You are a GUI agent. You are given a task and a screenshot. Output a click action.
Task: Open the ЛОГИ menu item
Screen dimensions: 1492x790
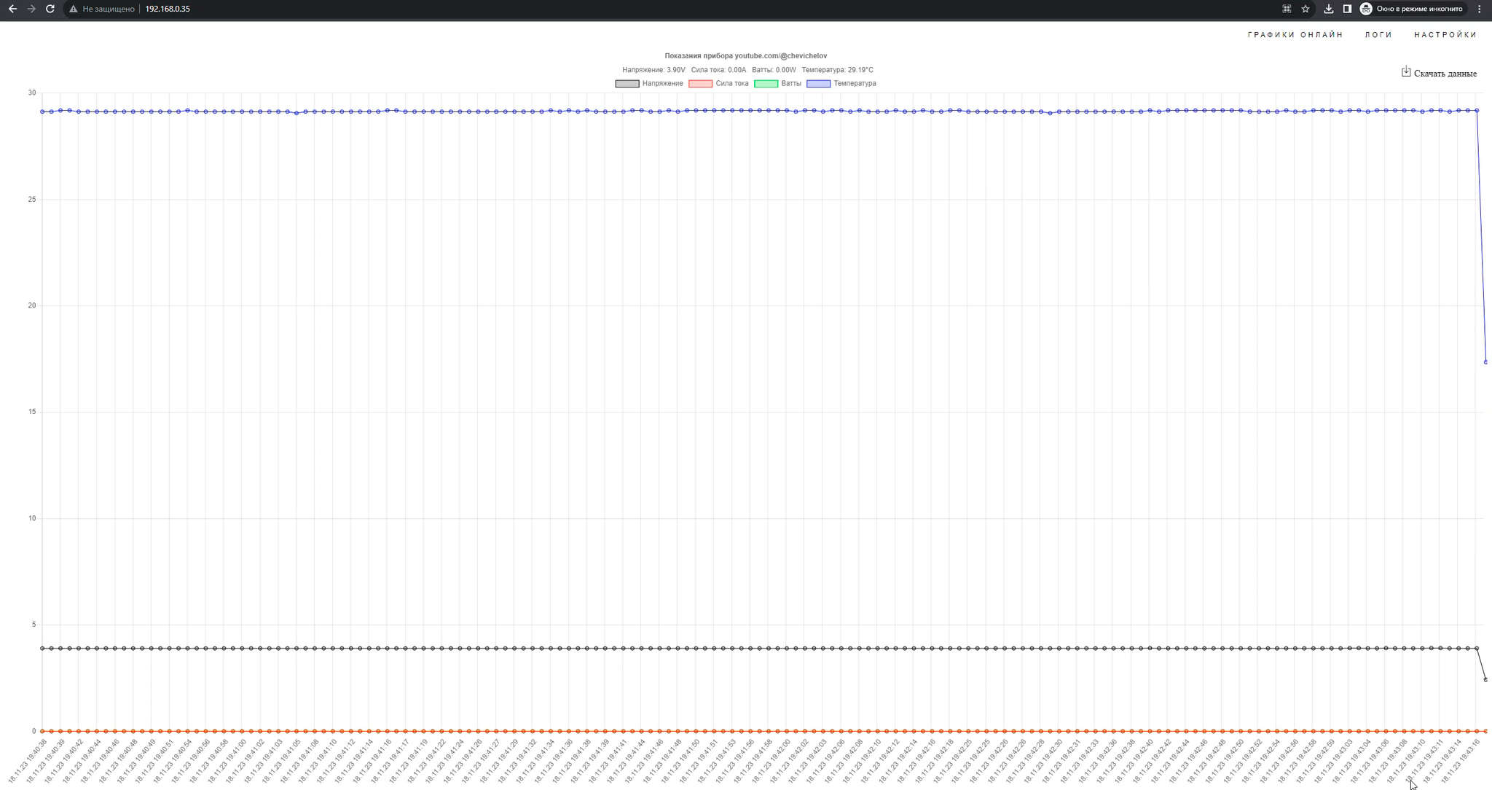[x=1378, y=35]
